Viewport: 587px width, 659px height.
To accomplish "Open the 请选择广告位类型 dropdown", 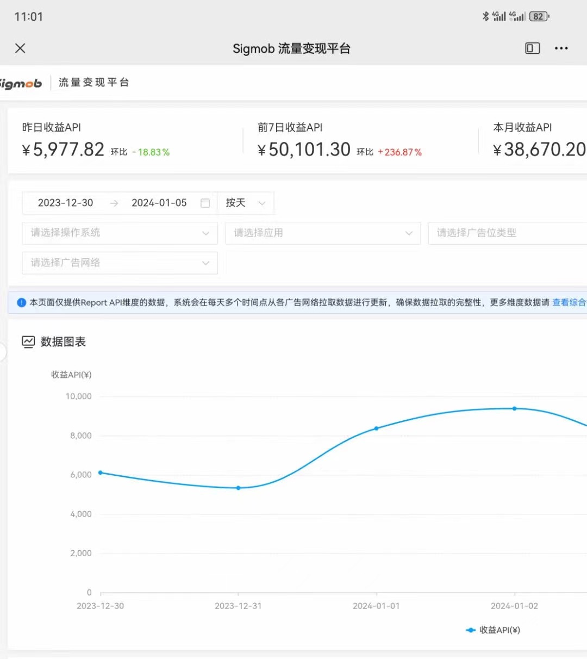I will point(505,233).
